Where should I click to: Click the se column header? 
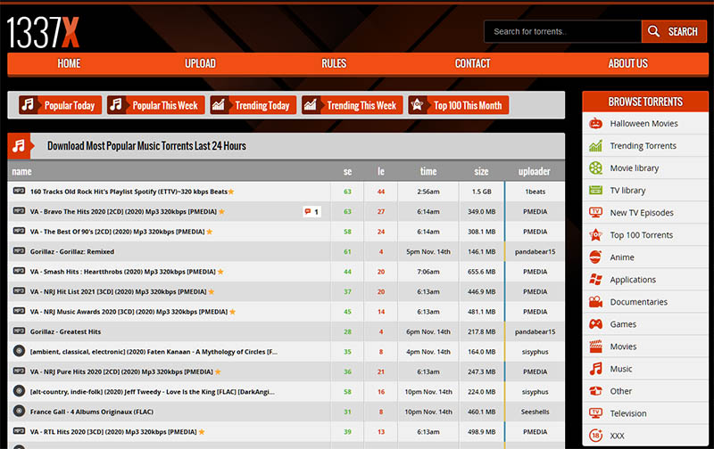pos(347,171)
